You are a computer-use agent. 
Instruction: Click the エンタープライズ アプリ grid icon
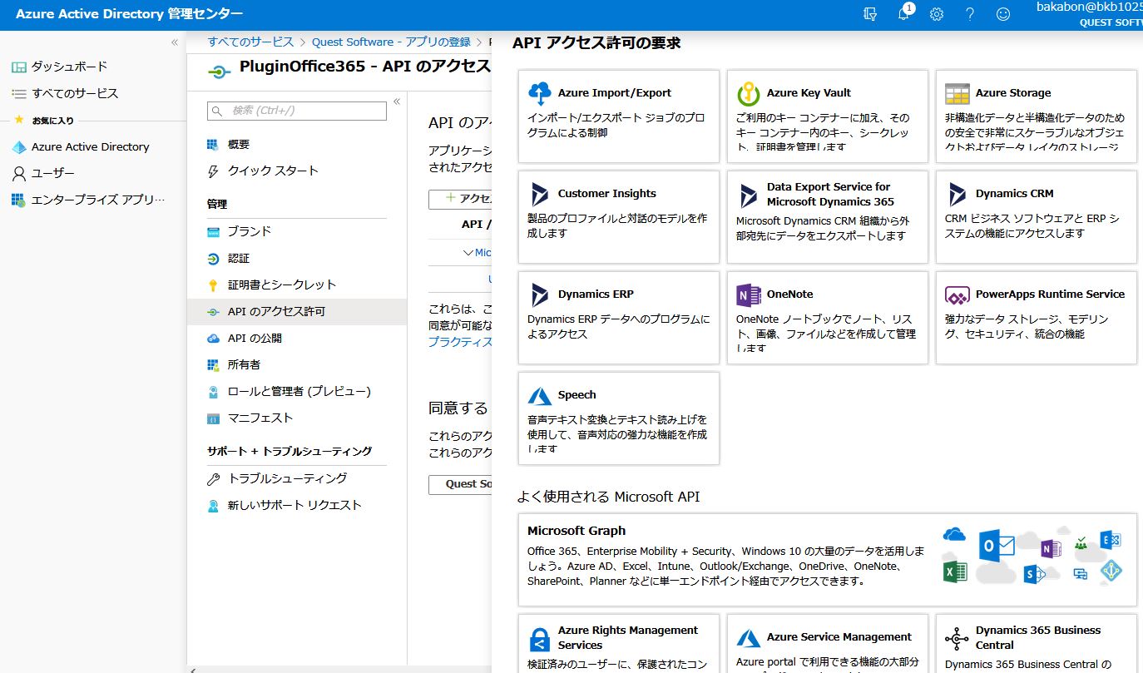(18, 200)
